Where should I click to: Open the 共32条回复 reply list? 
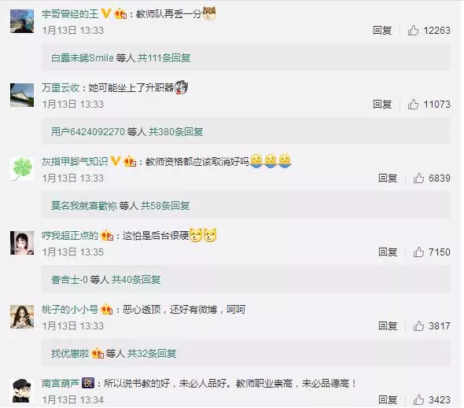pyautogui.click(x=152, y=354)
